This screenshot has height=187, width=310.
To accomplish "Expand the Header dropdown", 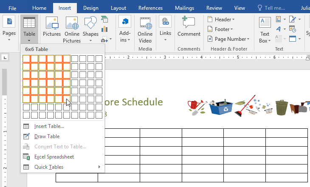I will 221,19.
